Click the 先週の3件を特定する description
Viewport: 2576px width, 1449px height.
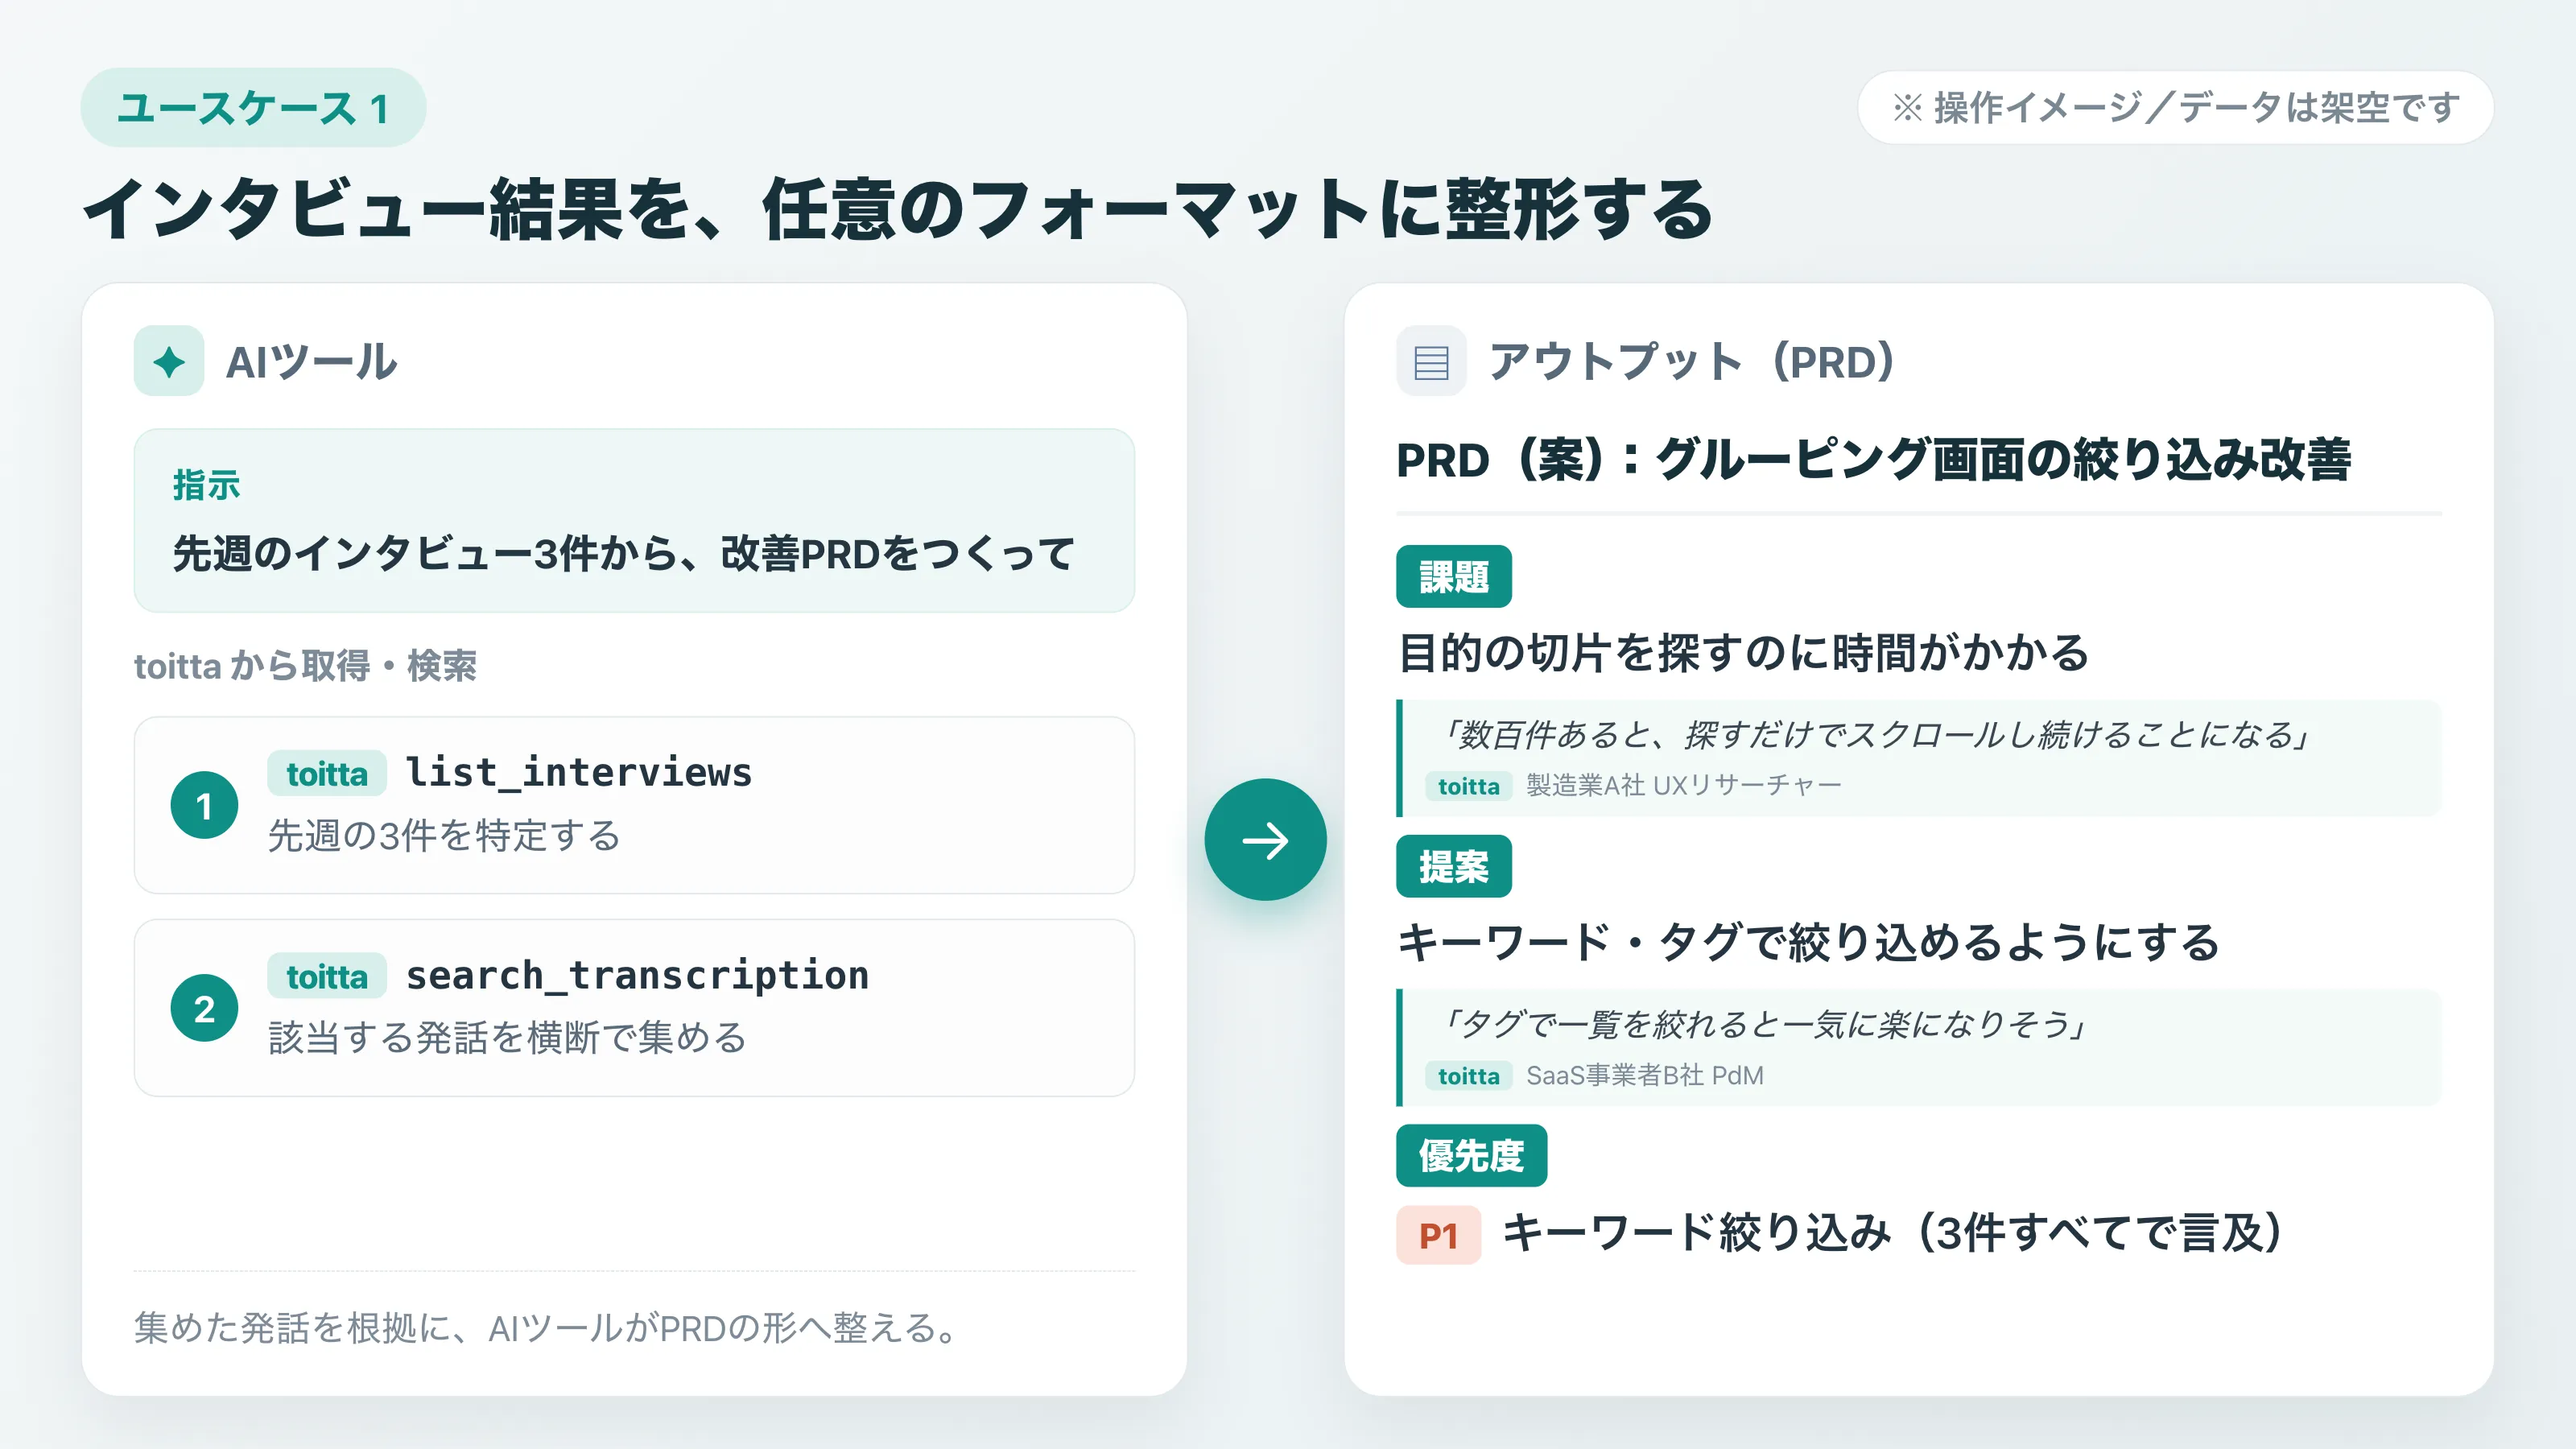click(444, 835)
